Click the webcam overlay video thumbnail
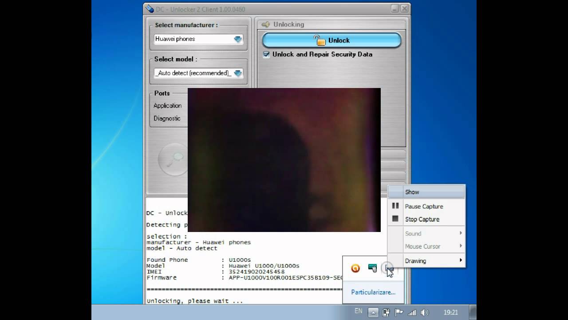The image size is (568, 320). 284,160
